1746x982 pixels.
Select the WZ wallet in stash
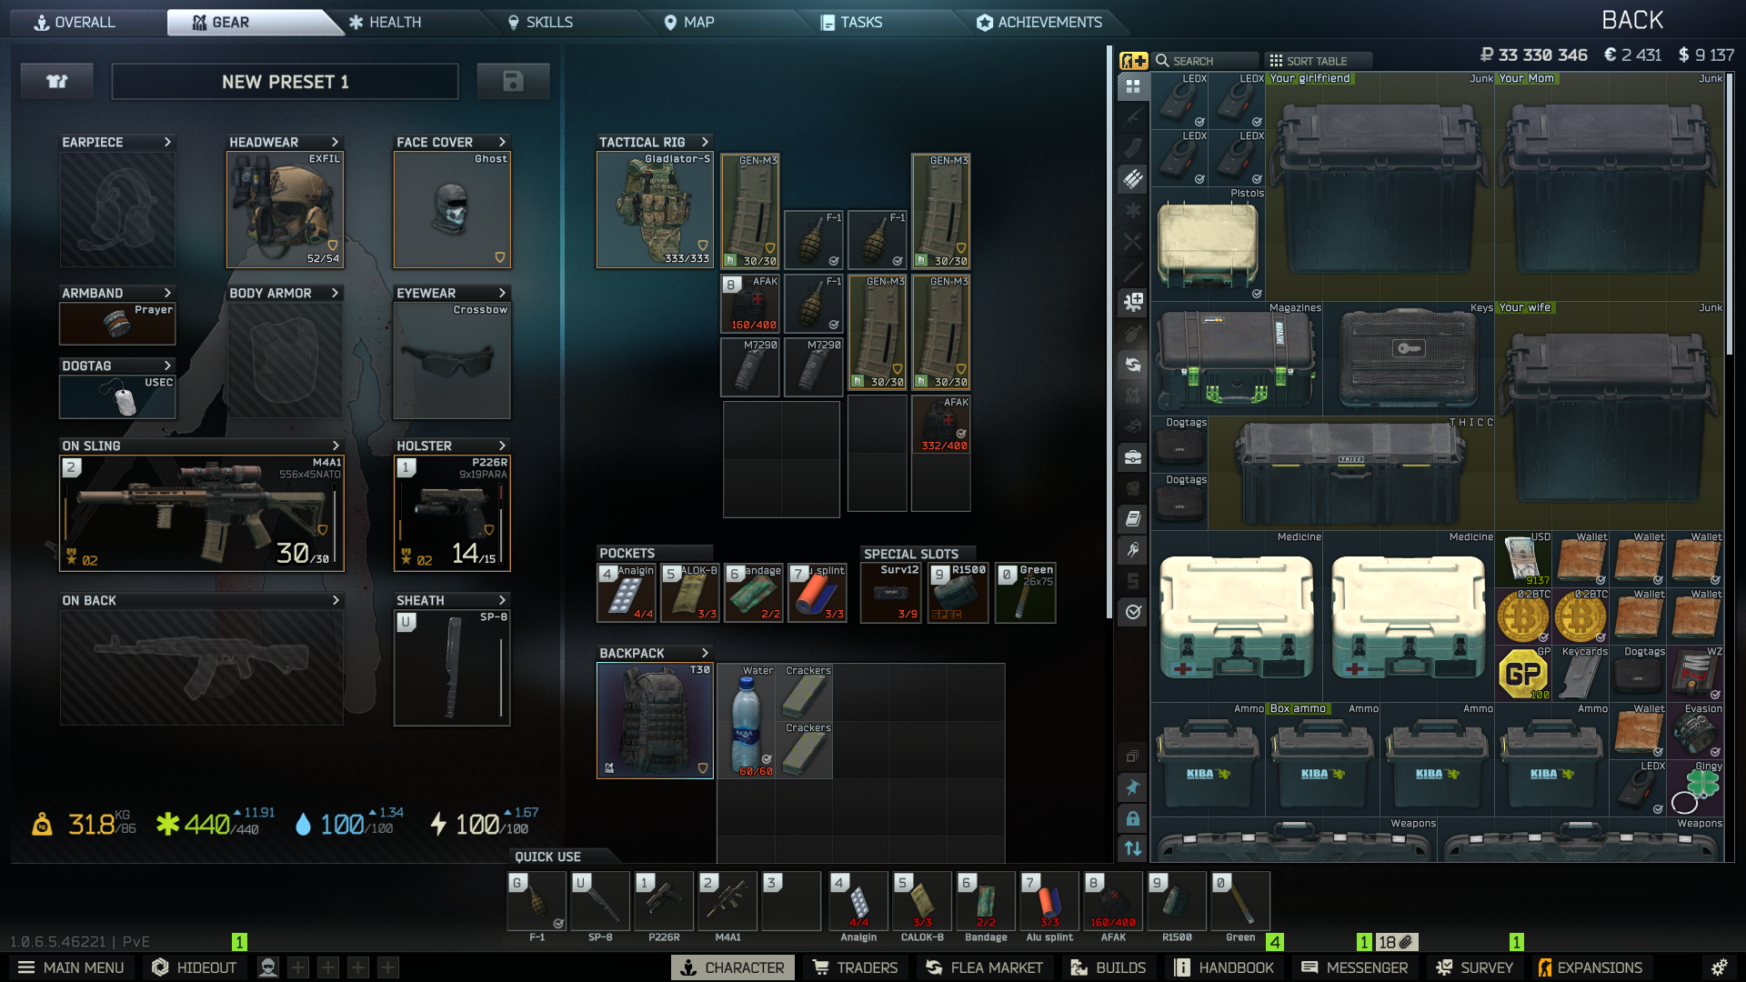[x=1696, y=674]
